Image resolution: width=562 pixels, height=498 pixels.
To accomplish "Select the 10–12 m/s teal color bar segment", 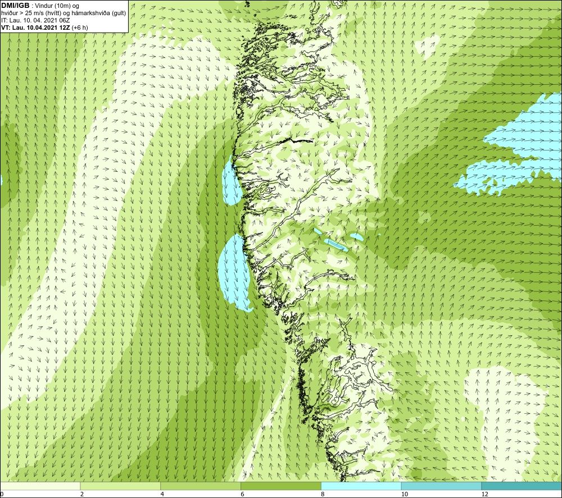I will (442, 486).
